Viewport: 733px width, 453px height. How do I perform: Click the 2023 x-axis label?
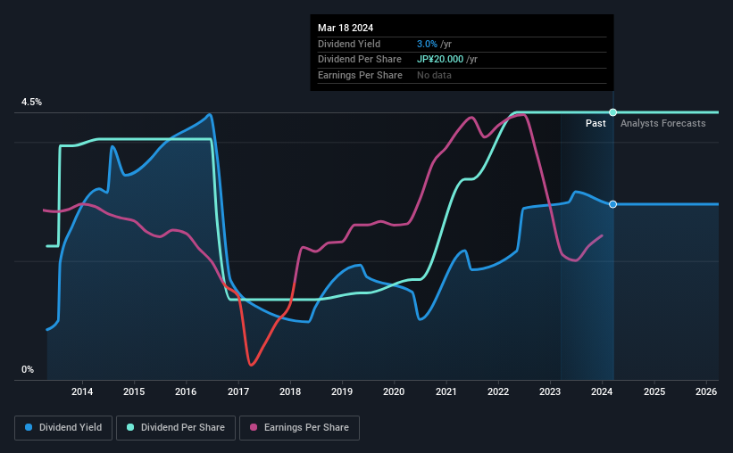[x=550, y=391]
